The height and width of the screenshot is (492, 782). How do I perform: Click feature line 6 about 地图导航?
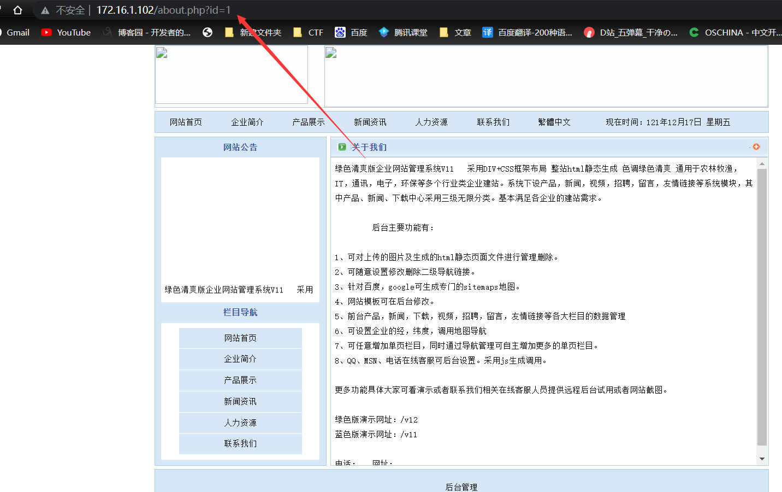click(x=411, y=331)
